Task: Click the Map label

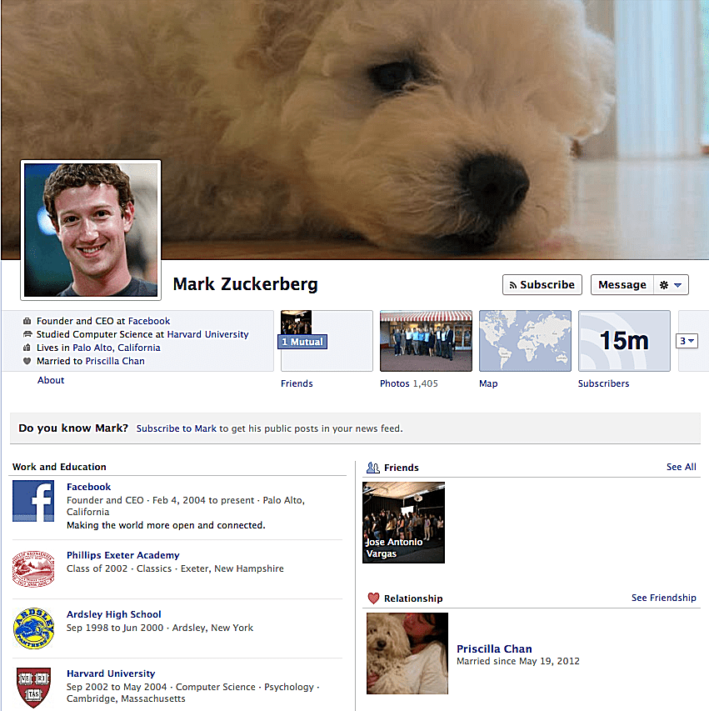Action: (488, 383)
